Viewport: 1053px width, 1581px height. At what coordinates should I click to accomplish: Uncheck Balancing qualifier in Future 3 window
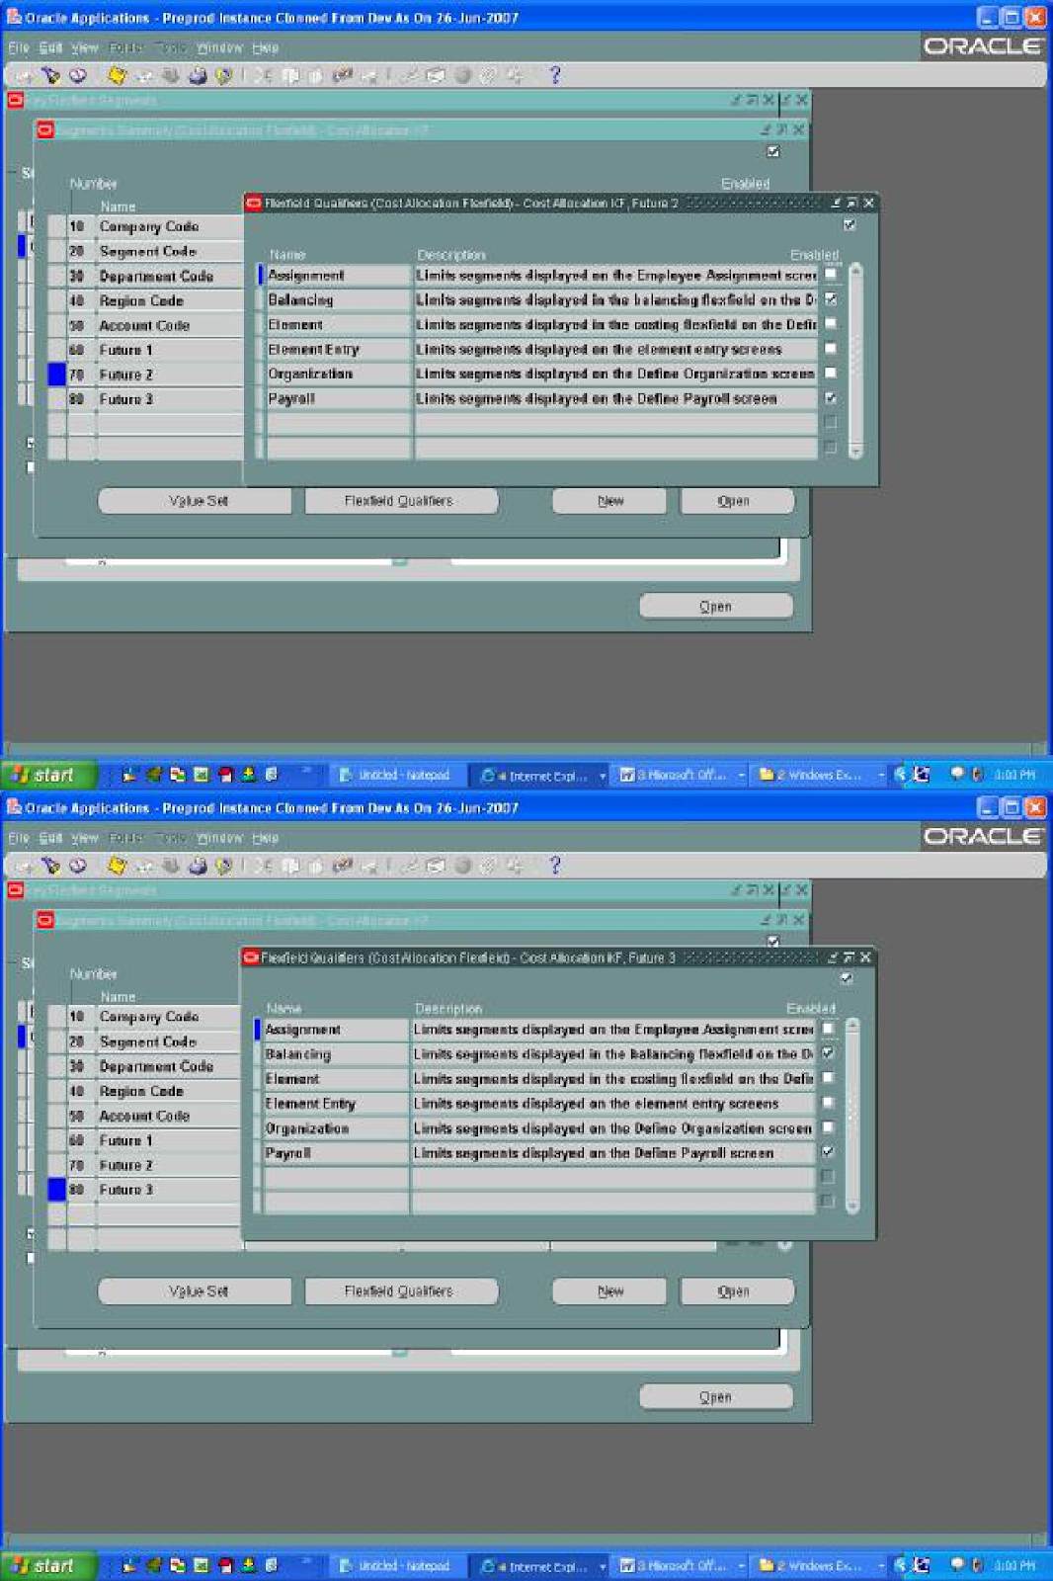point(828,1053)
